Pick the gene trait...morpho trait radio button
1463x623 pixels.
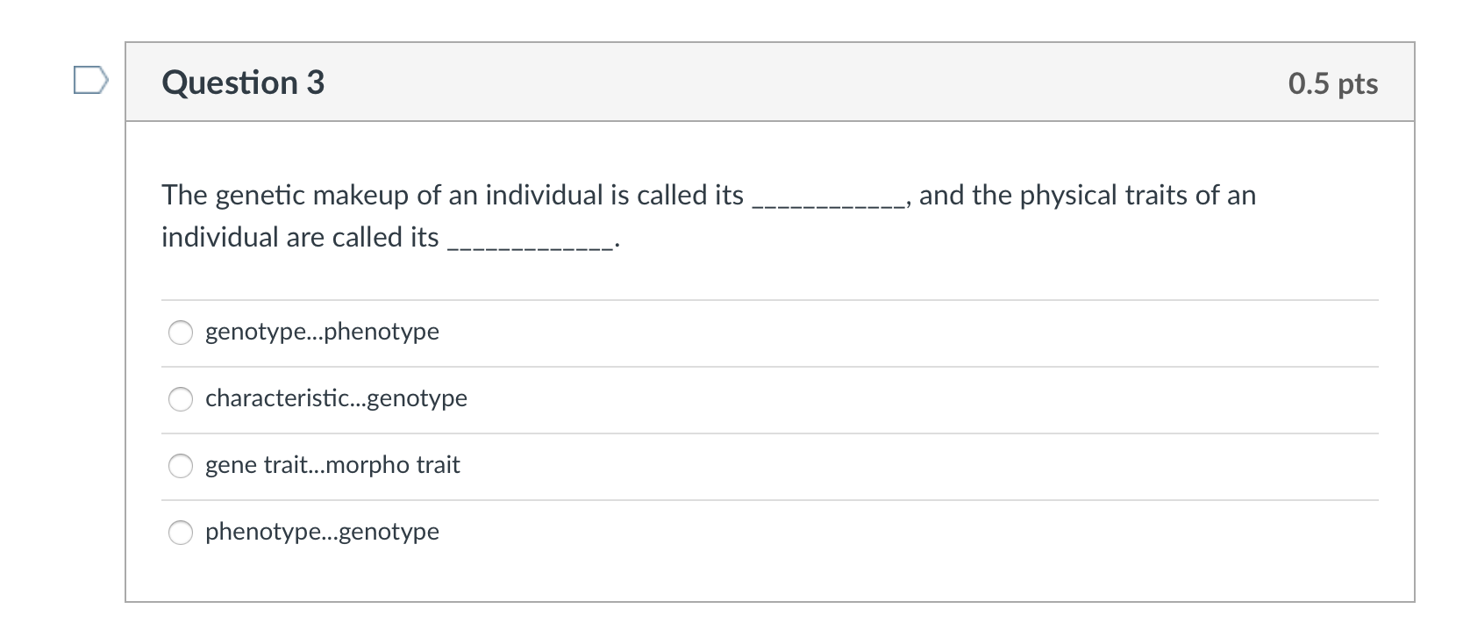[181, 466]
